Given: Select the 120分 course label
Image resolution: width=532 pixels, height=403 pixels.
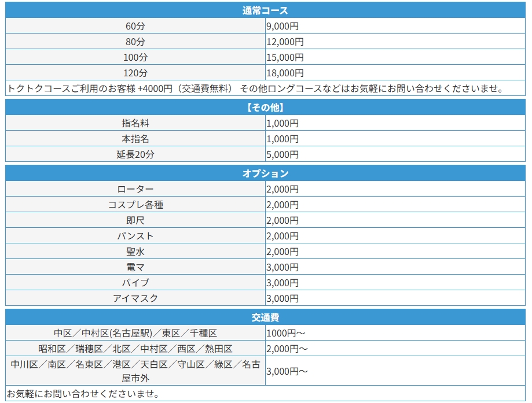Looking at the screenshot, I should (x=135, y=73).
